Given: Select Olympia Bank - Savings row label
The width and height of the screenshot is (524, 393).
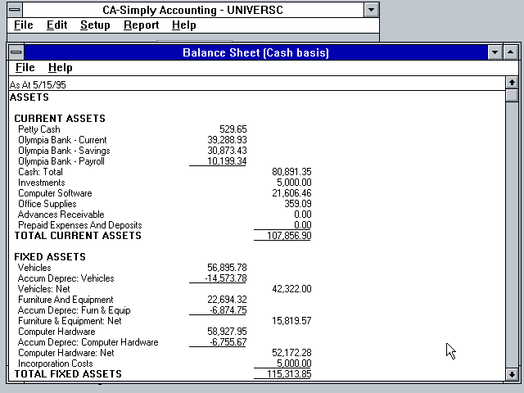Looking at the screenshot, I should point(64,151).
